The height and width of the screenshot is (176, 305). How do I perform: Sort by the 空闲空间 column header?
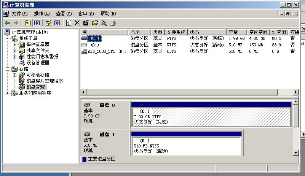[x=258, y=32]
